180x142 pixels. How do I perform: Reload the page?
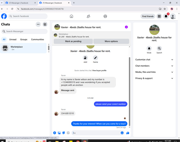pyautogui.click(x=12, y=9)
